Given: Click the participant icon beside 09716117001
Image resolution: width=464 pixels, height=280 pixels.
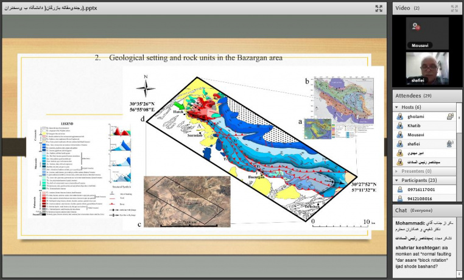Looking at the screenshot, I should click(x=399, y=189).
